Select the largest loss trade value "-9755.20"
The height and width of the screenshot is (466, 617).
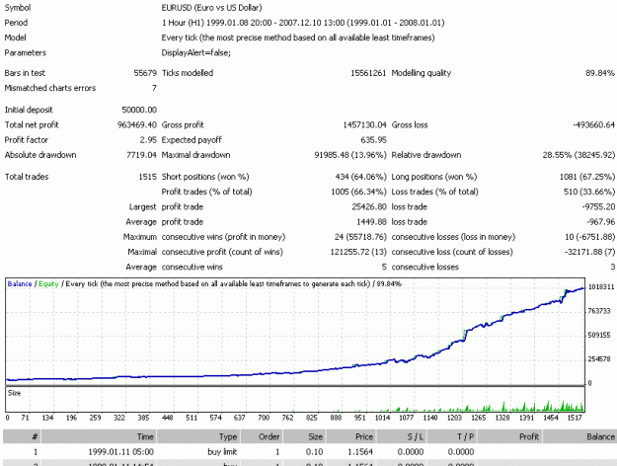[598, 206]
